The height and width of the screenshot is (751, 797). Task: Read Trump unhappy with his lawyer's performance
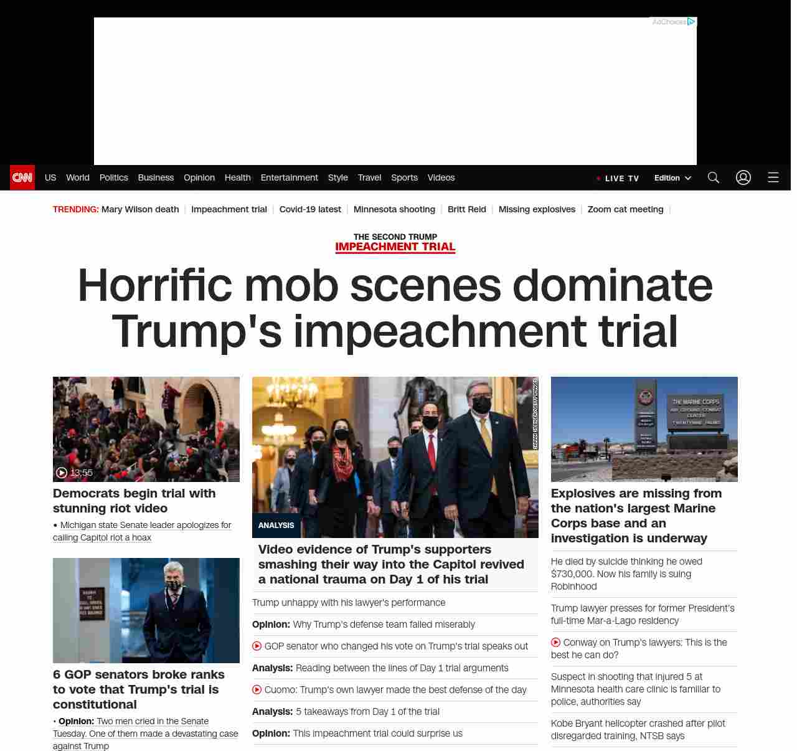tap(349, 603)
